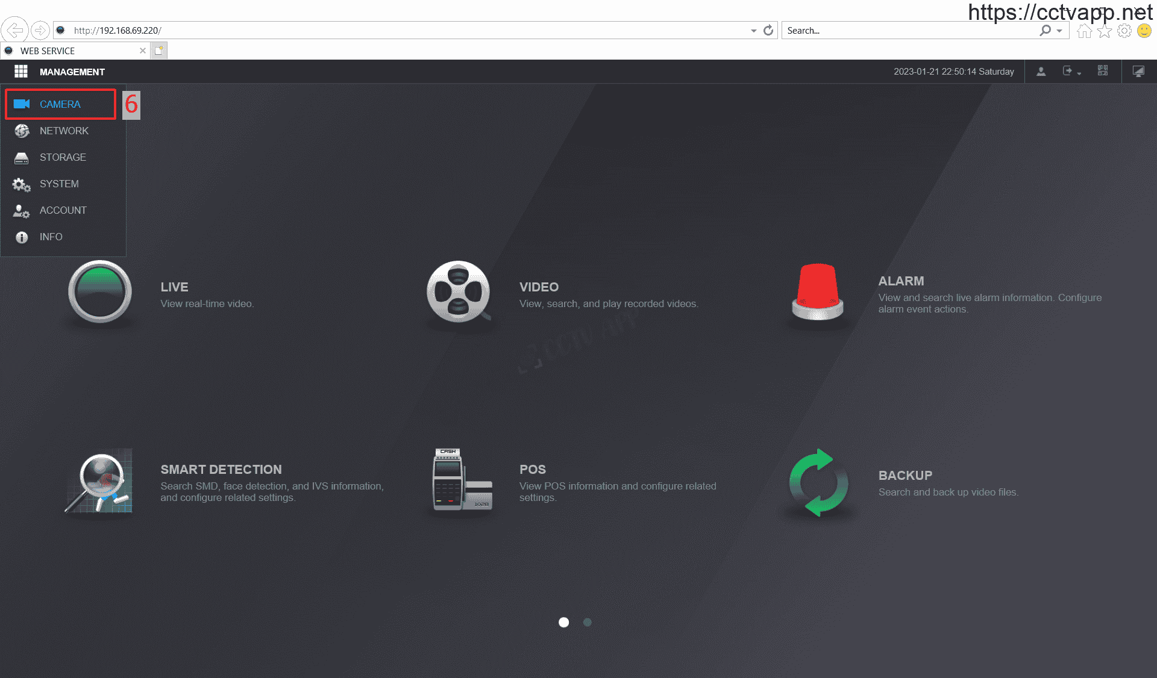The width and height of the screenshot is (1157, 678).
Task: Open SMART DETECTION magnifier icon
Action: click(x=100, y=482)
